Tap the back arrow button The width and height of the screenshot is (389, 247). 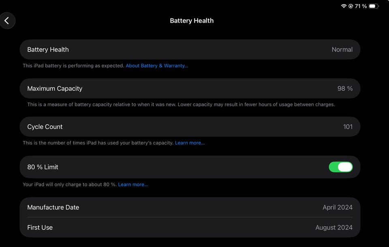point(7,21)
